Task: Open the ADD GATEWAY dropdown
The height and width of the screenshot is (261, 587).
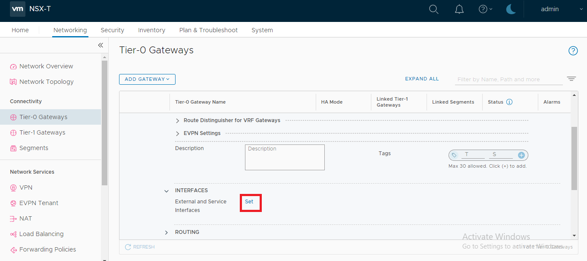Action: (x=147, y=79)
